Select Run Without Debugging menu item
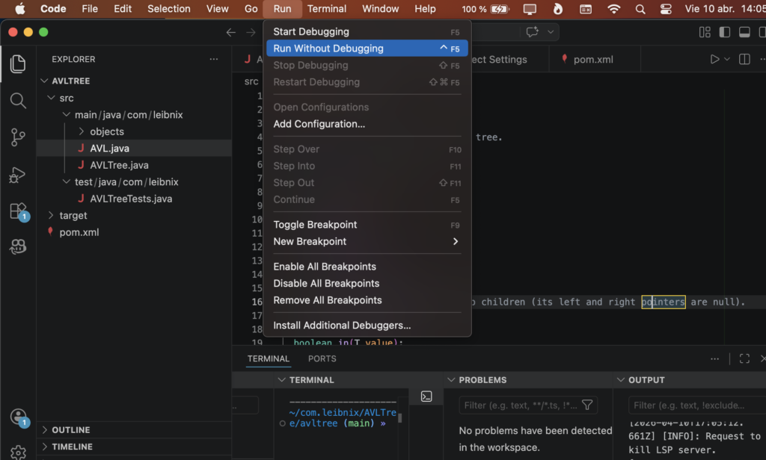This screenshot has height=460, width=766. pos(328,49)
